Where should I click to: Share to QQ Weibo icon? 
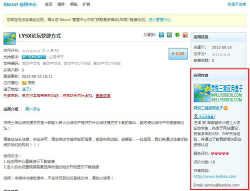click(x=161, y=35)
